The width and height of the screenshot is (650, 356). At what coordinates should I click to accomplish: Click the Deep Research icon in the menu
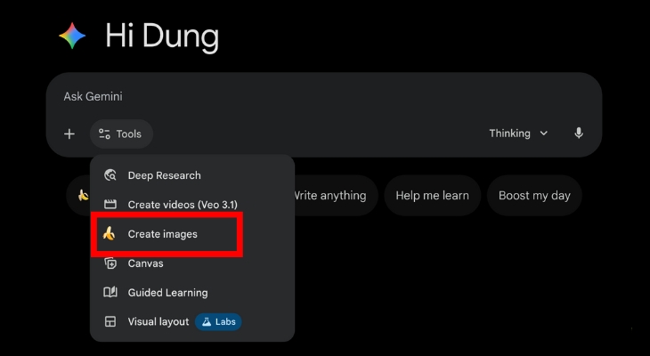110,175
